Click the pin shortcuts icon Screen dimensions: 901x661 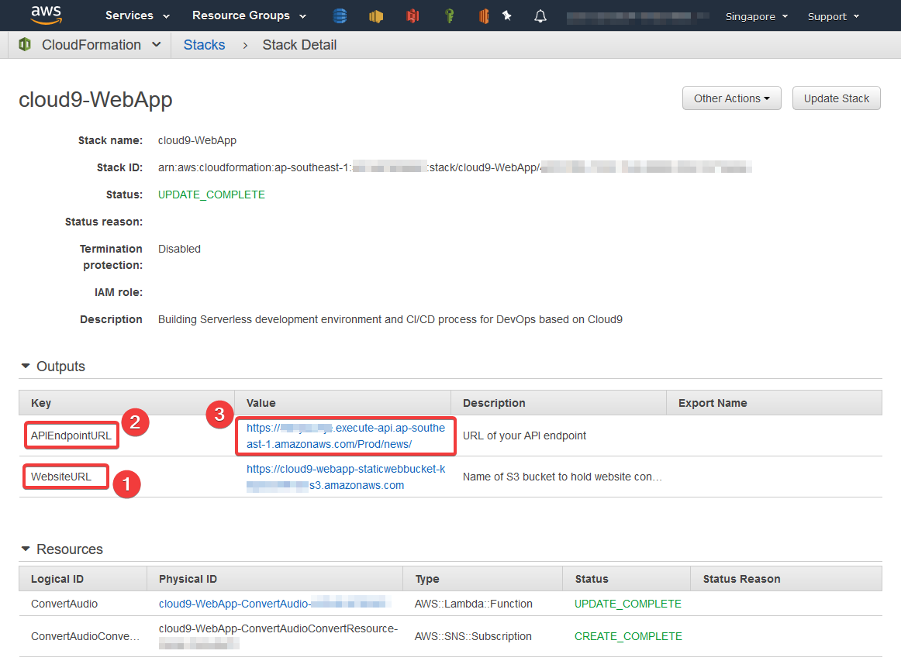507,15
